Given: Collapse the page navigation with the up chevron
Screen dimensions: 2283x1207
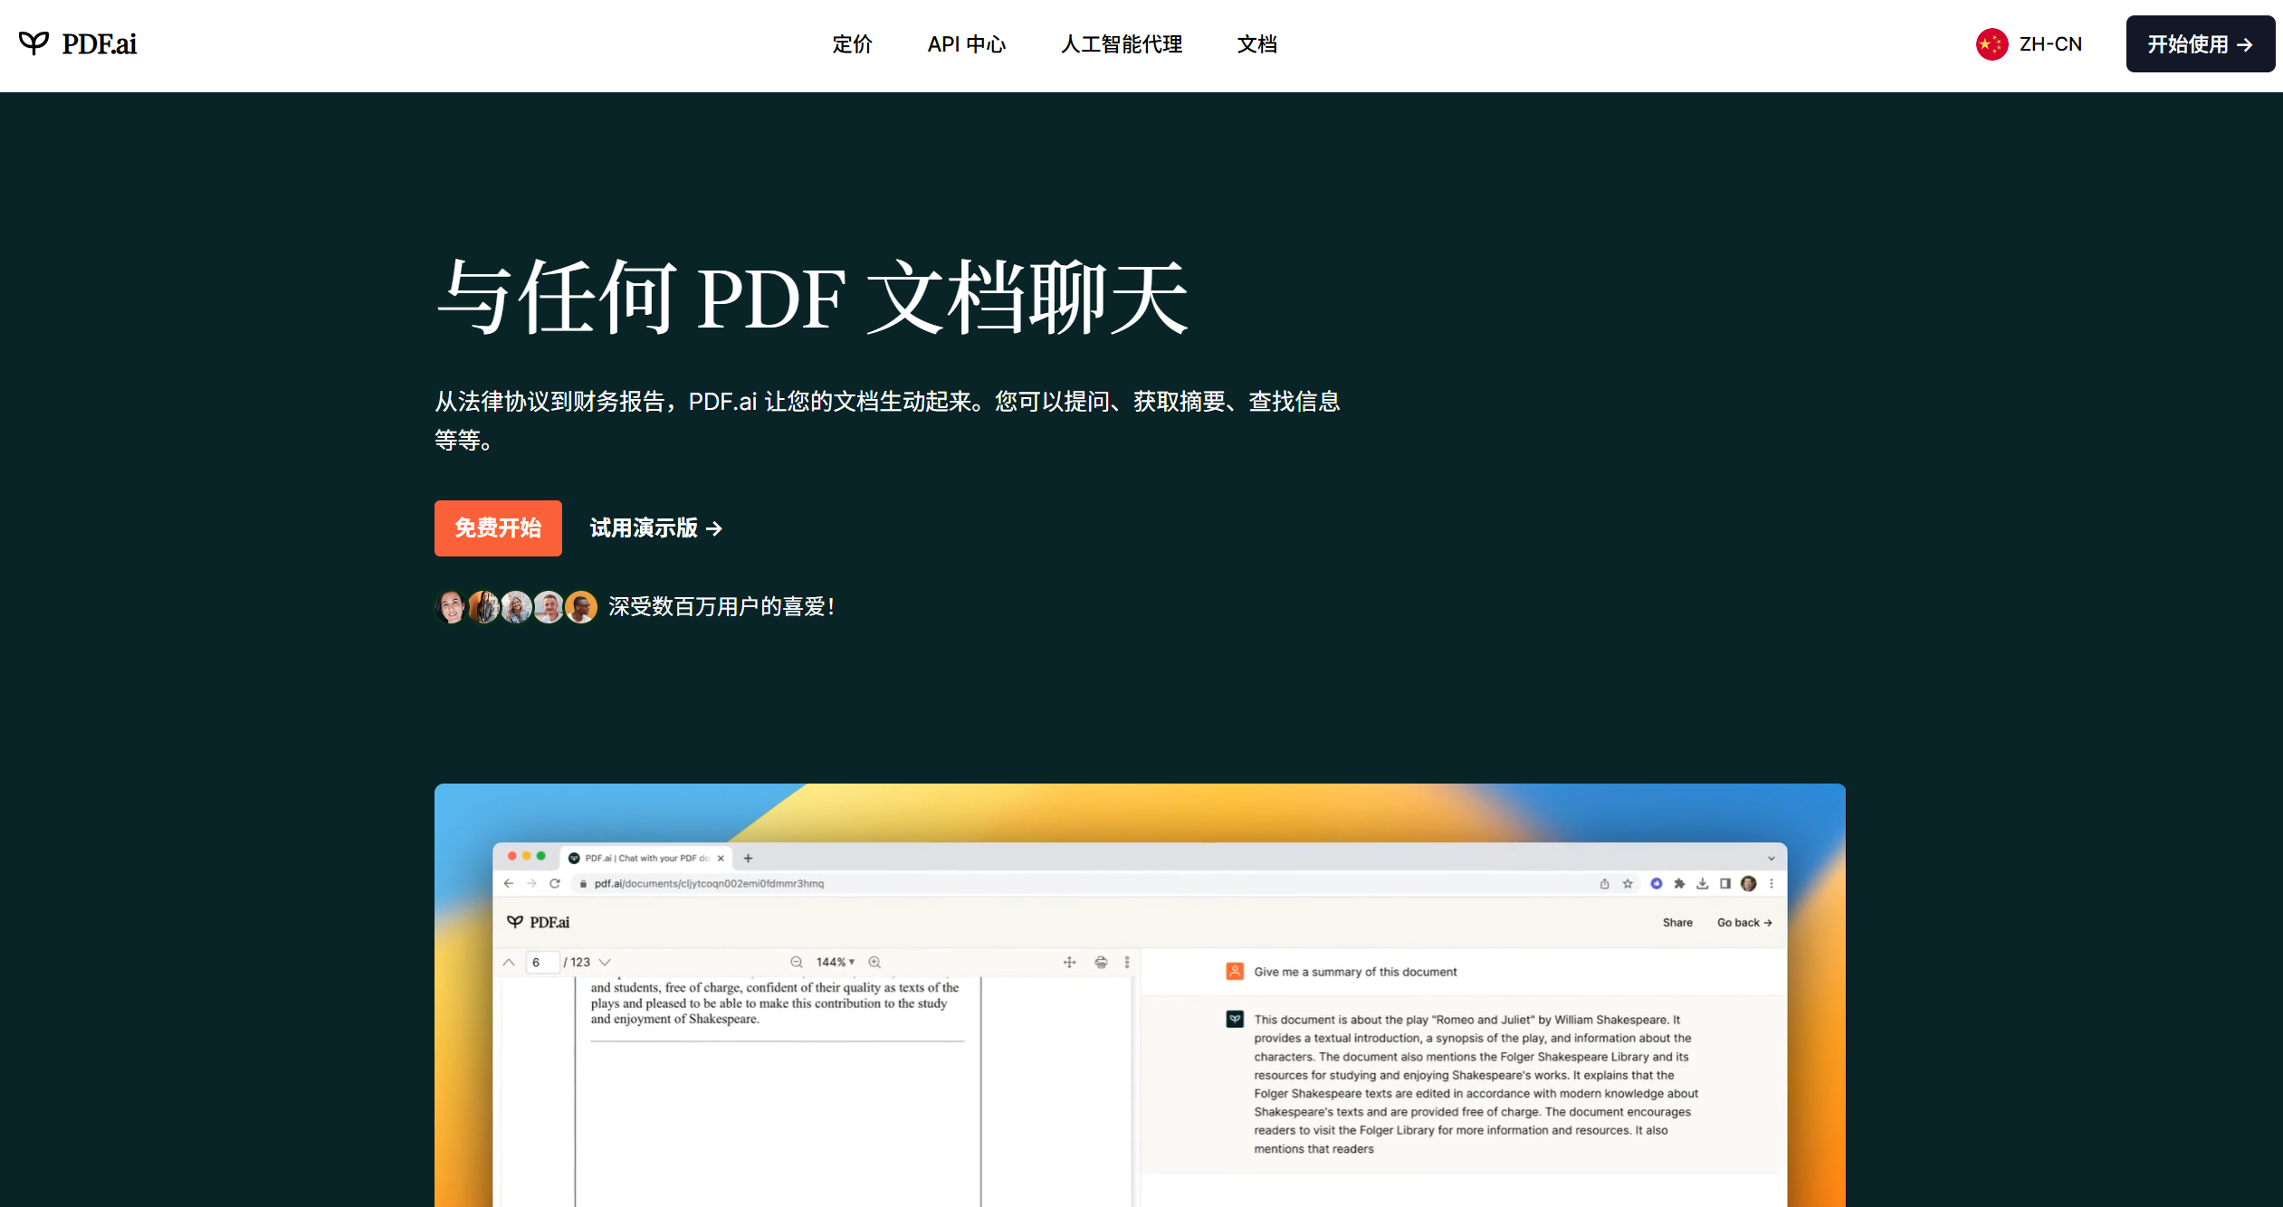Looking at the screenshot, I should point(508,962).
